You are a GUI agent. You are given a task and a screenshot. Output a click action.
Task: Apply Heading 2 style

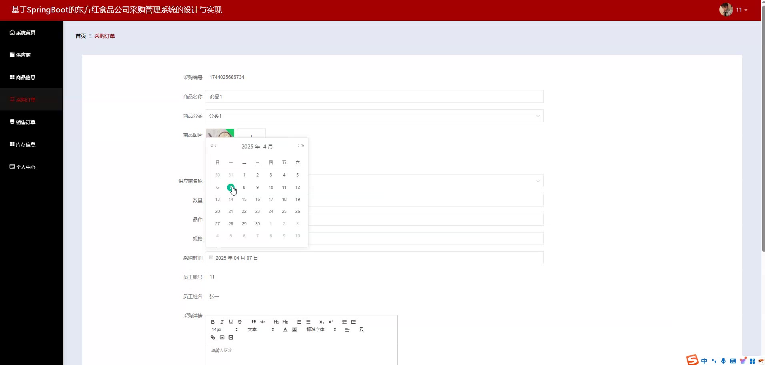coord(285,322)
